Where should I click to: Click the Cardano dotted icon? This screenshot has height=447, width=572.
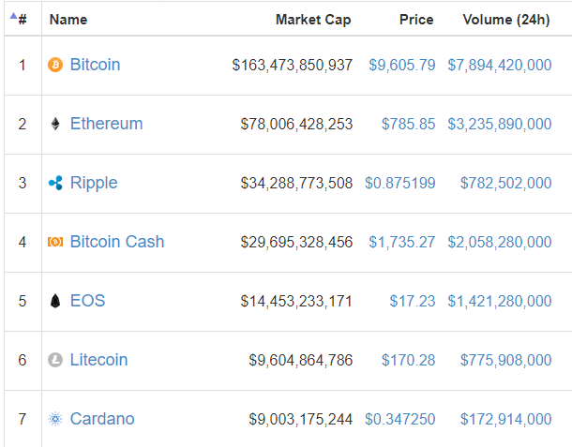[55, 419]
